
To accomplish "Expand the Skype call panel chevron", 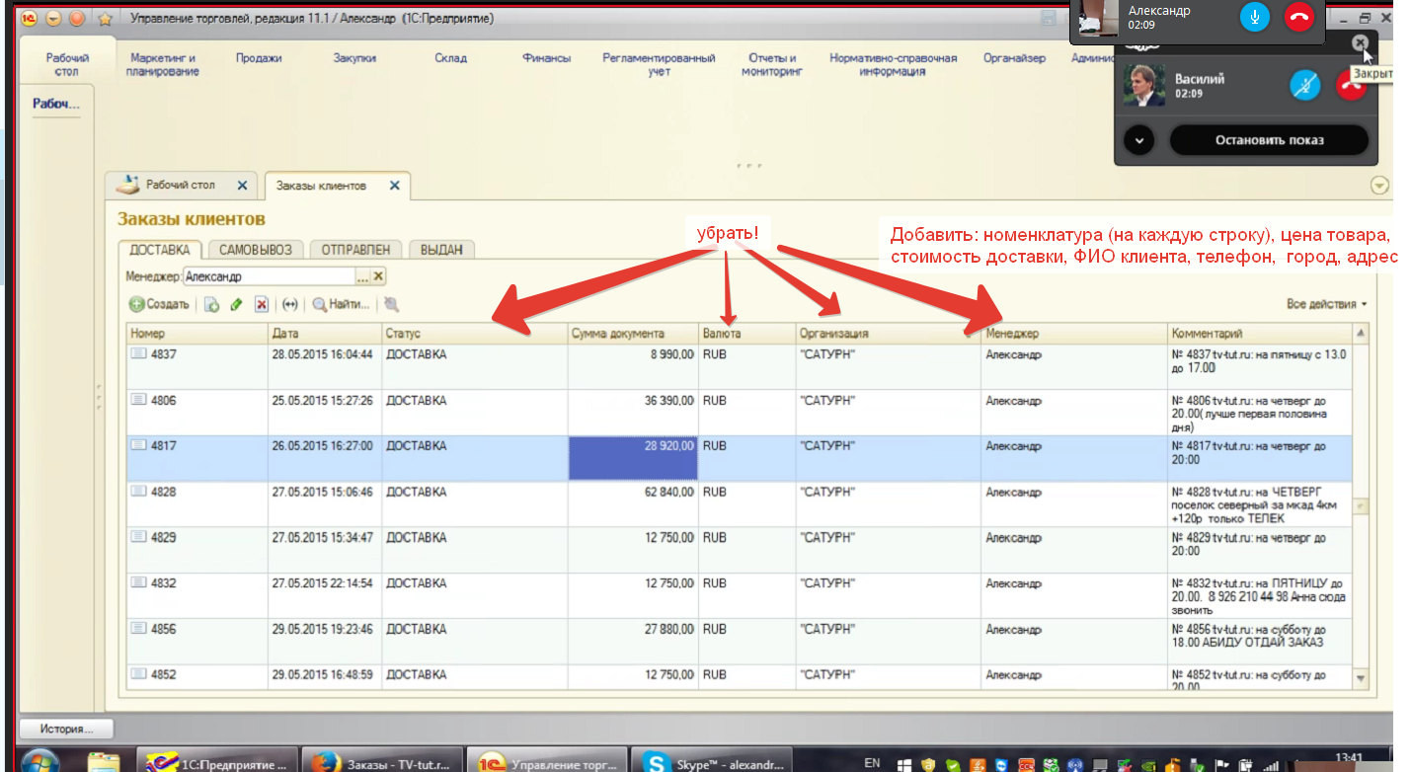I will point(1139,140).
